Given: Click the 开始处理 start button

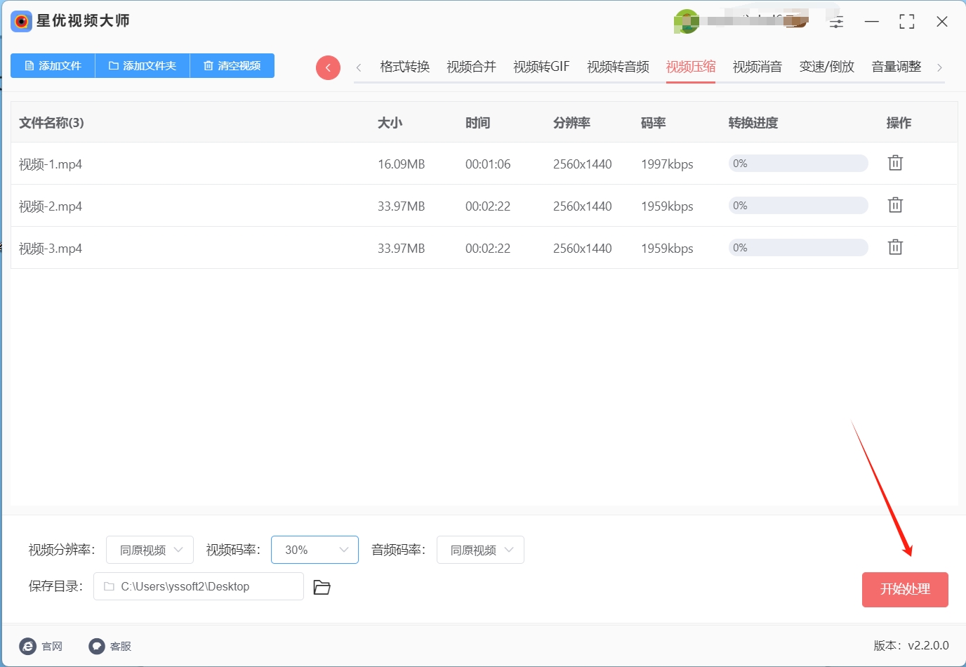Looking at the screenshot, I should 905,589.
